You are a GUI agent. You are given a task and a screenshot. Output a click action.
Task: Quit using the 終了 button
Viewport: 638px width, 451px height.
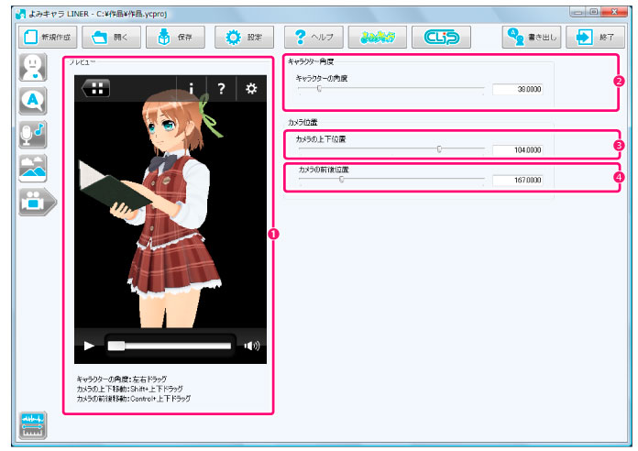point(595,37)
